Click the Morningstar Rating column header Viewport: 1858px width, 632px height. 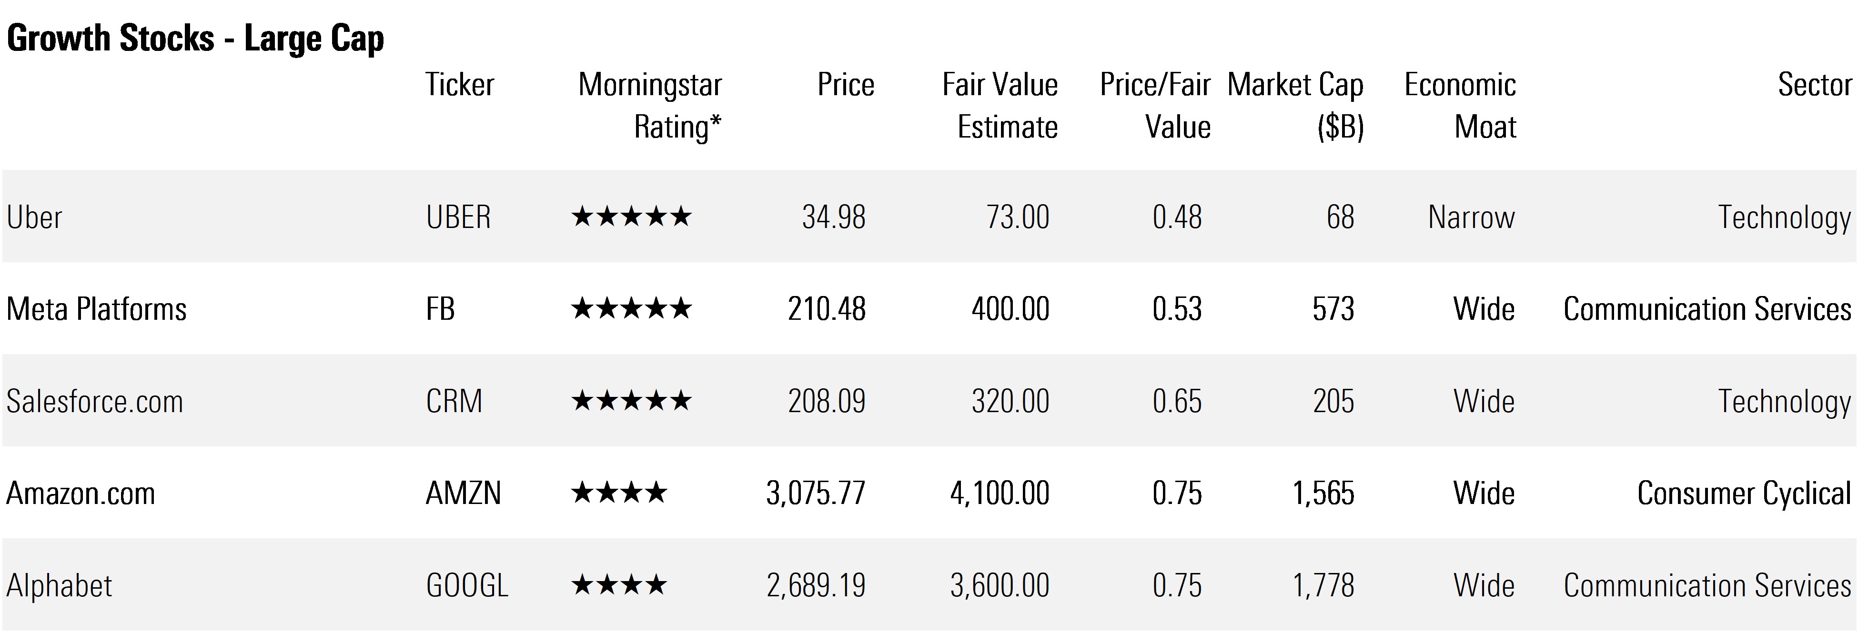(x=649, y=105)
